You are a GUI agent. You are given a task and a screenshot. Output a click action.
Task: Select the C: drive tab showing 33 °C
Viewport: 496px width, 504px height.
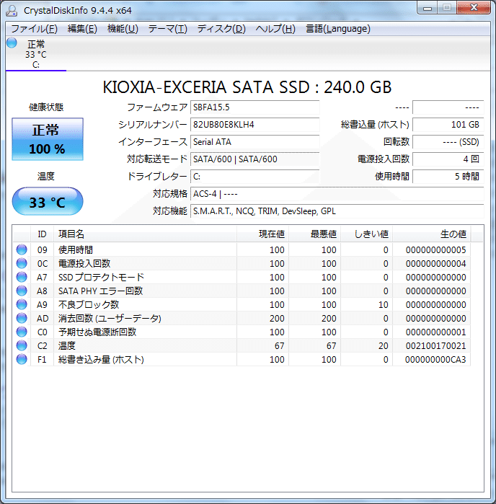36,54
